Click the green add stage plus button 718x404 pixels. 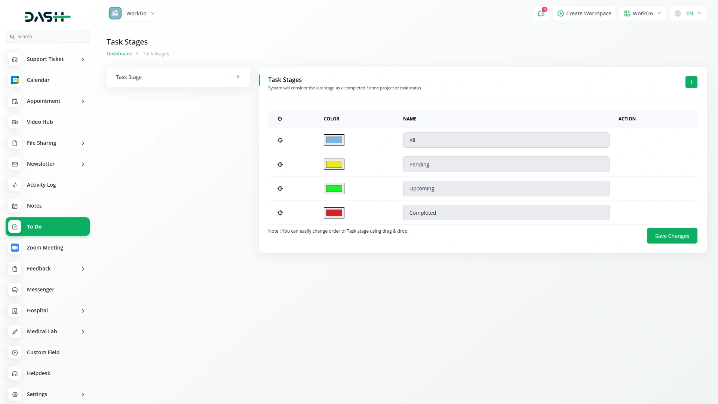[691, 82]
